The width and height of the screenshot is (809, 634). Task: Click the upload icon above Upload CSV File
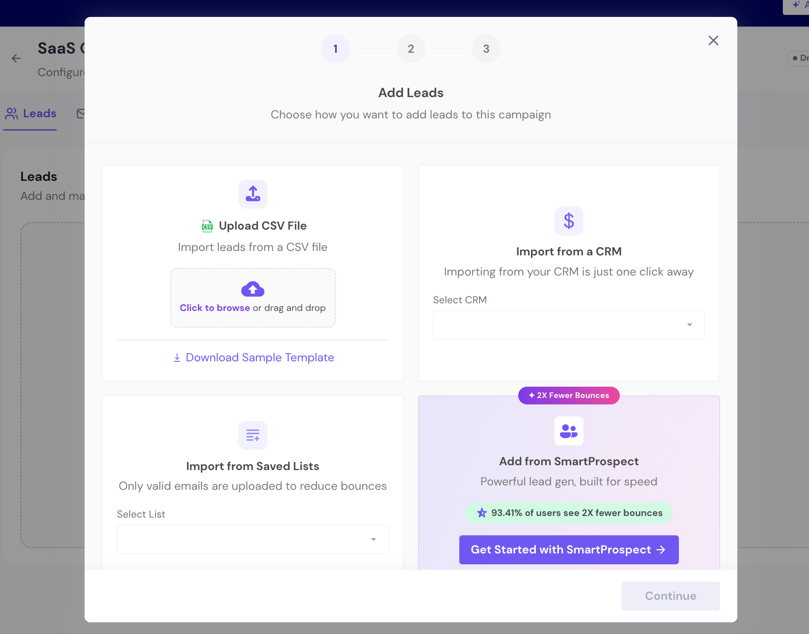pos(253,194)
